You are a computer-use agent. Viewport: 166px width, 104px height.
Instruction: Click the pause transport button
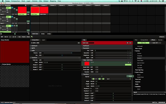click(95, 79)
